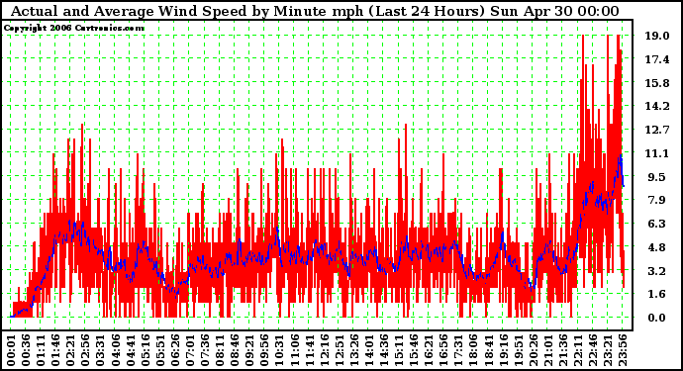Viewport: 683px width, 371px height.
Task: Click the 12:51 time label
Action: click(x=340, y=350)
